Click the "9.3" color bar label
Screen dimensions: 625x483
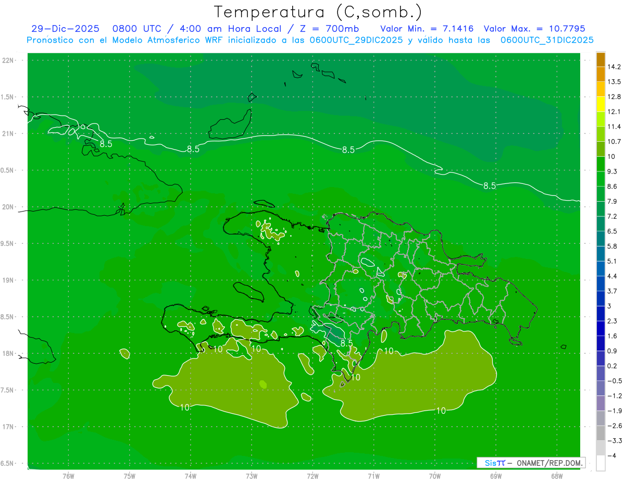point(612,171)
